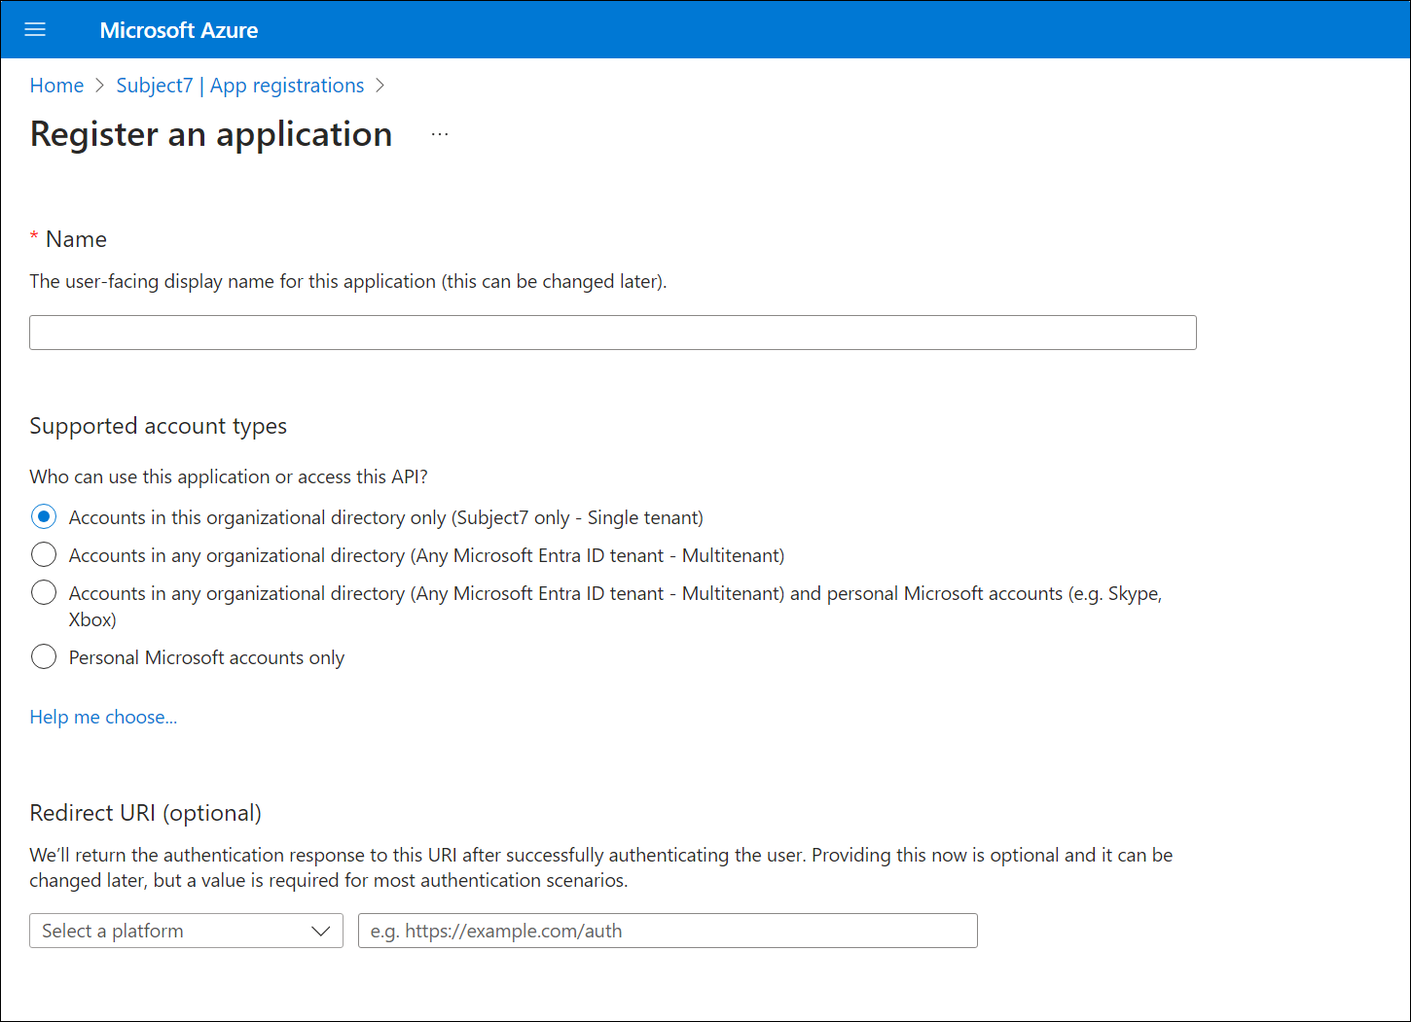Image resolution: width=1411 pixels, height=1022 pixels.
Task: Click the Name field label
Action: [x=76, y=239]
